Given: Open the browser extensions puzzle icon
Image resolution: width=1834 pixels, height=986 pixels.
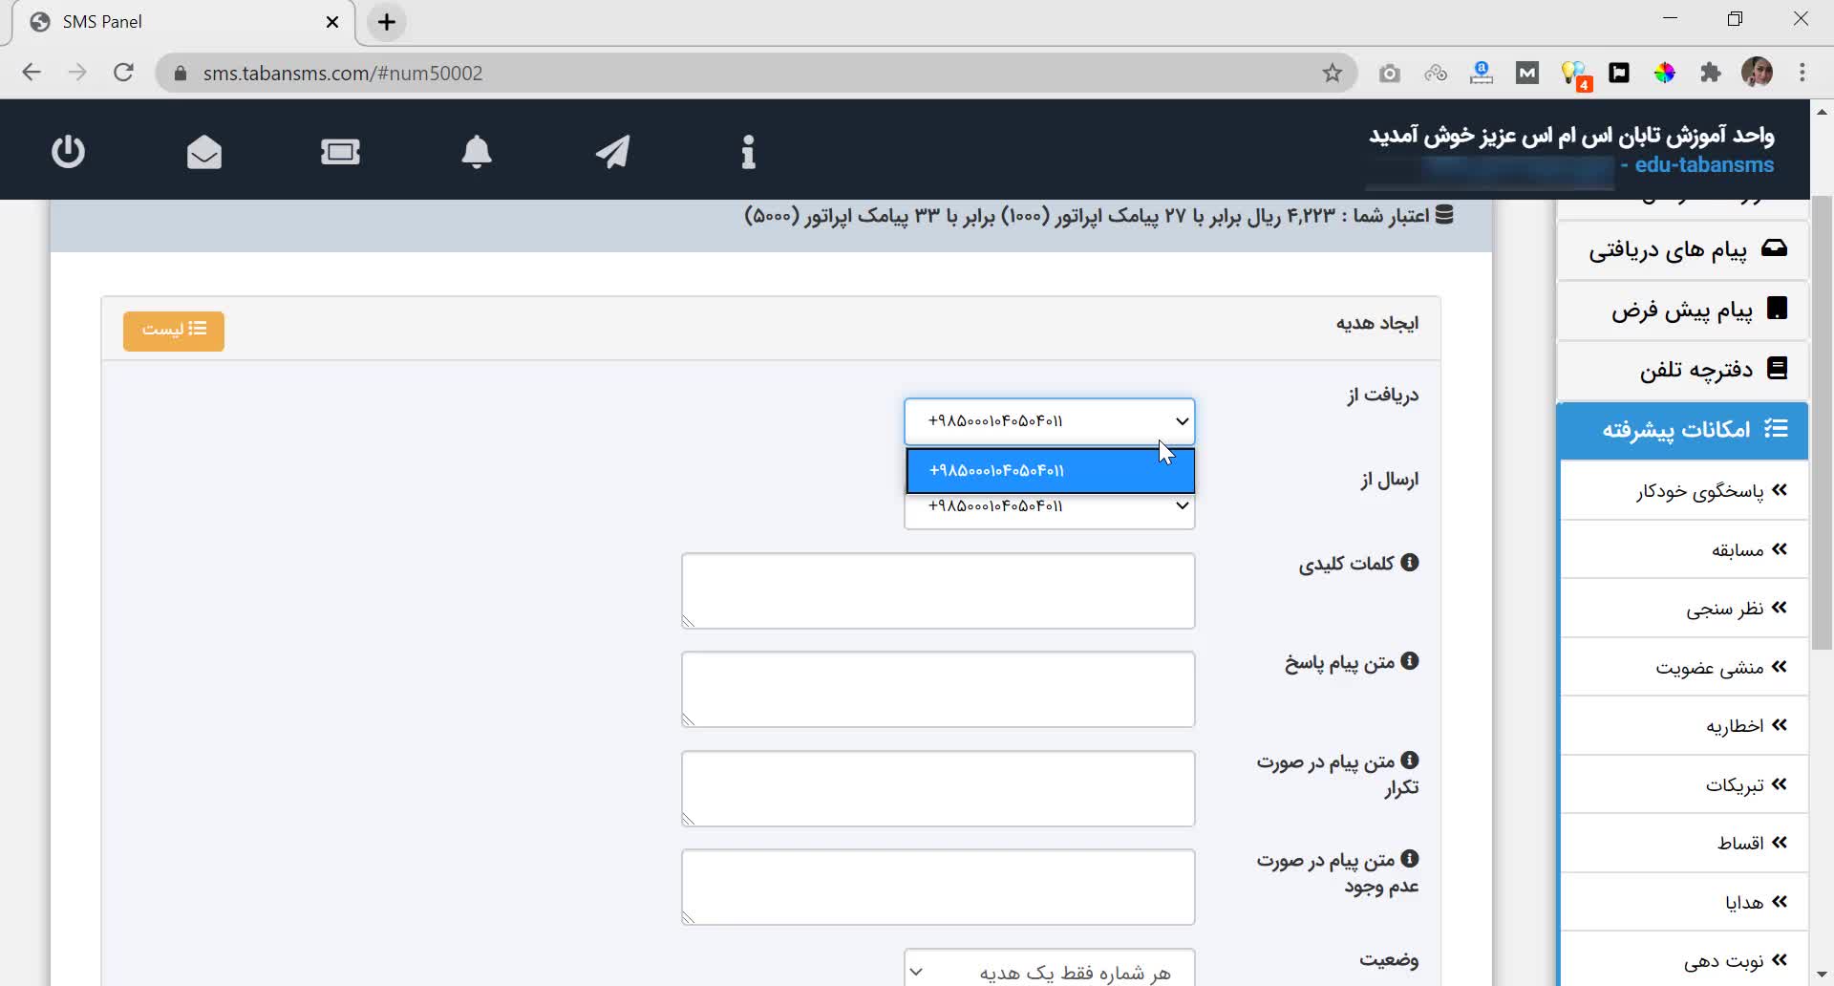Looking at the screenshot, I should pos(1710,74).
